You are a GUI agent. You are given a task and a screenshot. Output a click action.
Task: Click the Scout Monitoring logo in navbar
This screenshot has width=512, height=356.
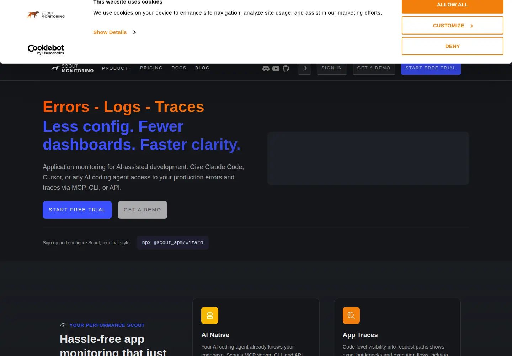(72, 68)
